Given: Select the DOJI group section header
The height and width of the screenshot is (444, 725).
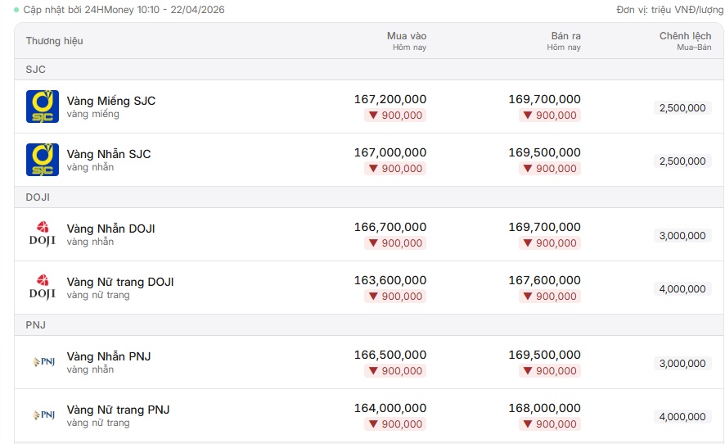Looking at the screenshot, I should [369, 197].
